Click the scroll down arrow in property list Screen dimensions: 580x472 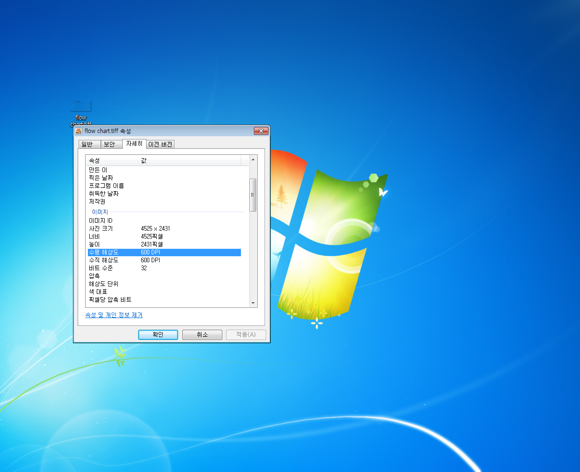pyautogui.click(x=253, y=303)
